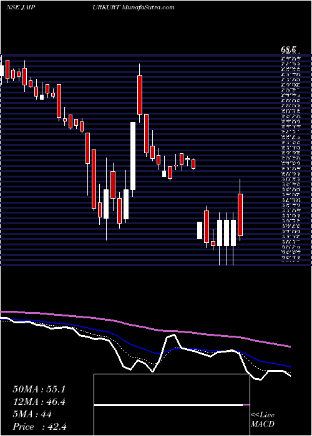Click the "12MA : 46.4" readout

39,402
